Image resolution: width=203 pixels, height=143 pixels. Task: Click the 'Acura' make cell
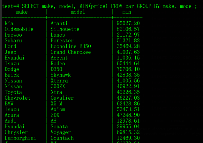[x=12, y=115]
